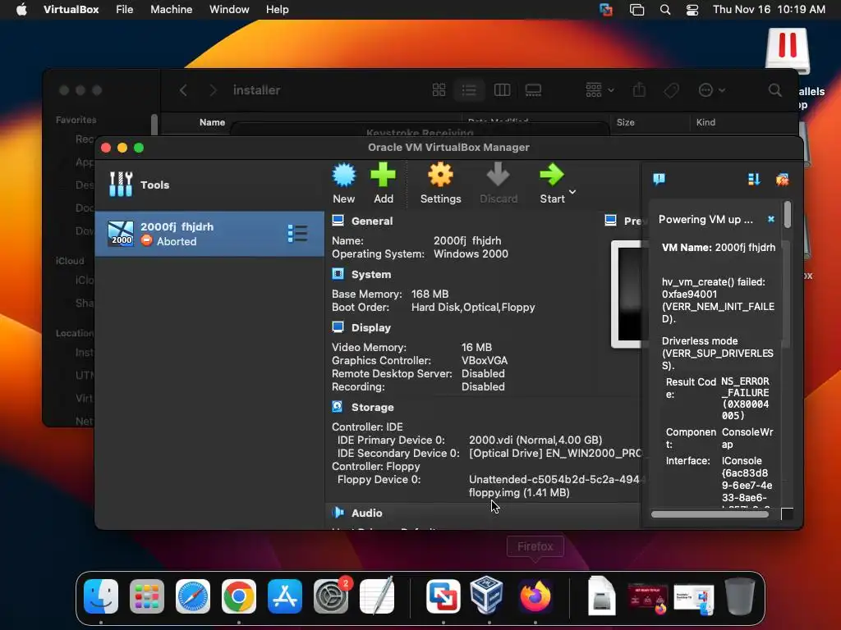Click the Finder forward arrow
841x630 pixels.
coord(213,90)
